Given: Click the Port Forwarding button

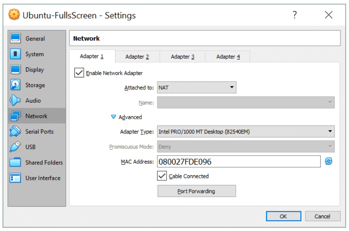Looking at the screenshot, I should (196, 191).
